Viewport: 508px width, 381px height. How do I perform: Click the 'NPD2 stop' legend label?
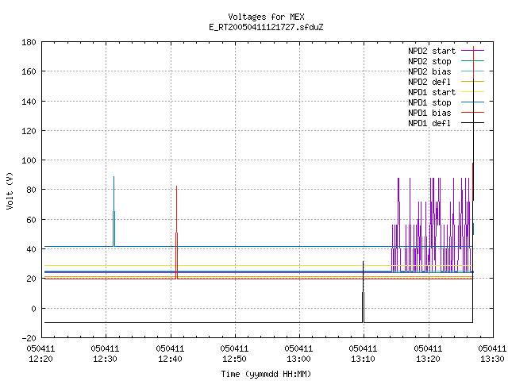429,61
